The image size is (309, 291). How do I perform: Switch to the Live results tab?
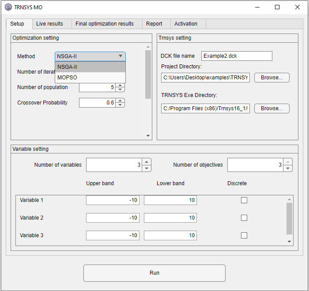(49, 24)
